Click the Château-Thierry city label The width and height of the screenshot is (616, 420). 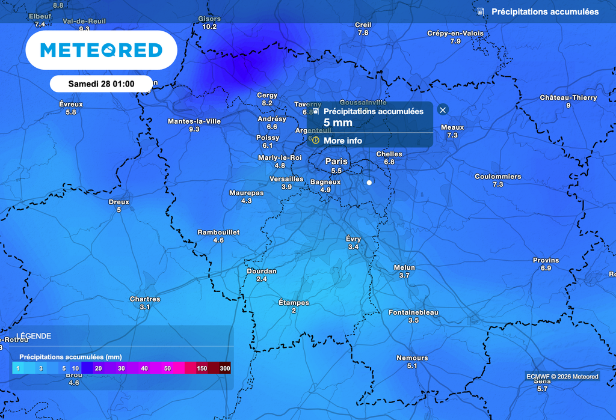click(x=568, y=97)
